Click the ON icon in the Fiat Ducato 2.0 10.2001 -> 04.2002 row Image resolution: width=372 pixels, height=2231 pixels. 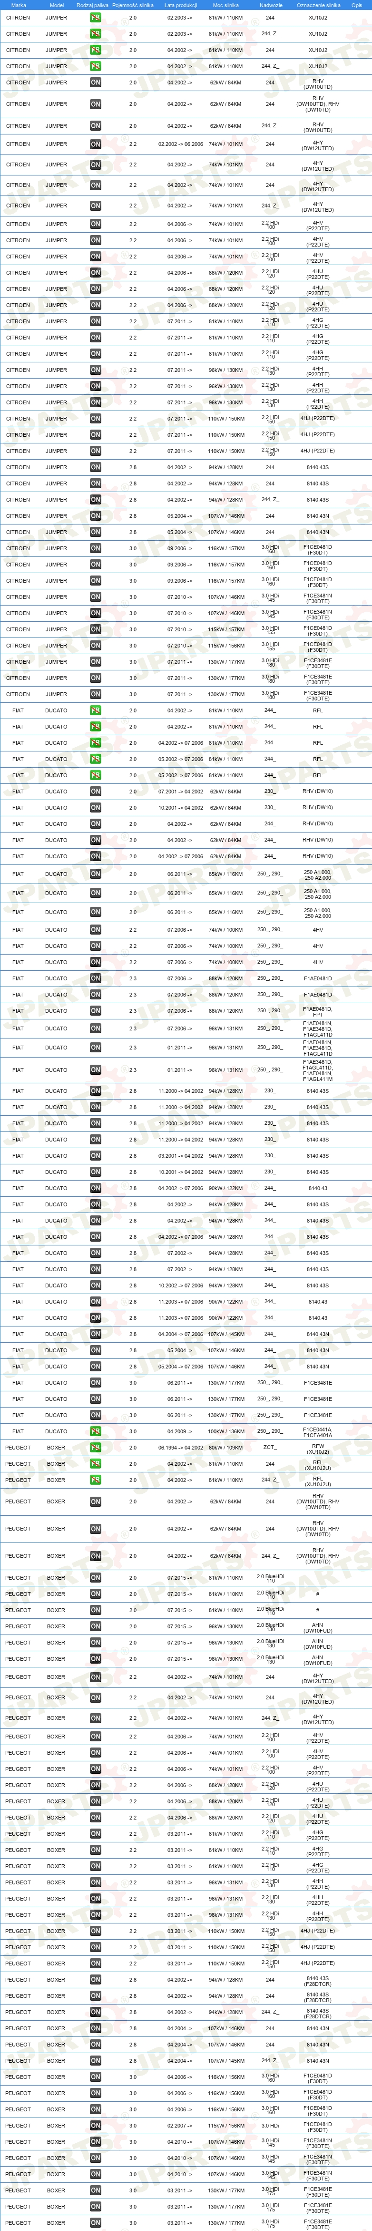[95, 808]
